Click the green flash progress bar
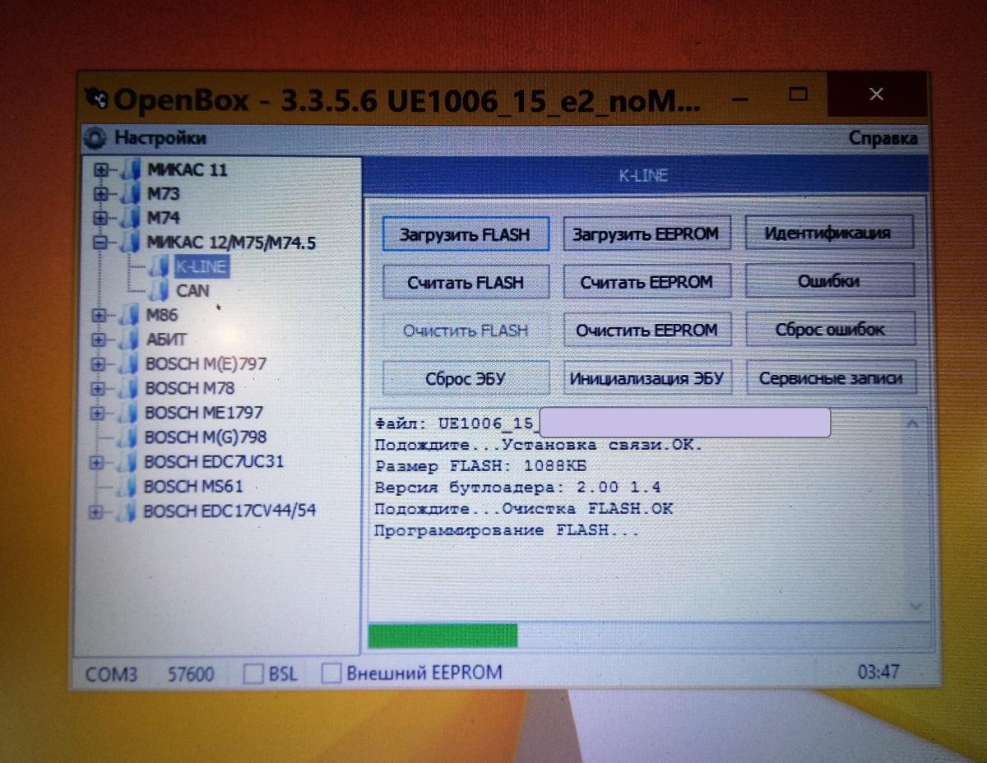Screen dimensions: 987x763 click(443, 636)
